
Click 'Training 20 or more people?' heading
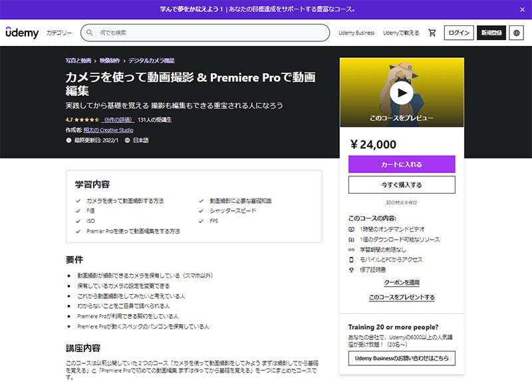[x=393, y=327]
